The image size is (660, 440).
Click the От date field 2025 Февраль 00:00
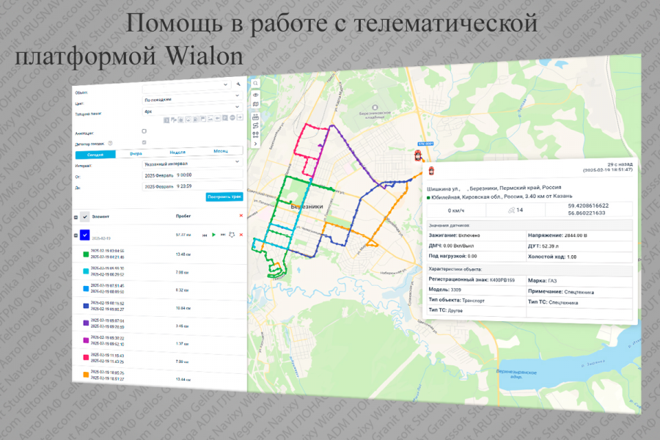192,175
